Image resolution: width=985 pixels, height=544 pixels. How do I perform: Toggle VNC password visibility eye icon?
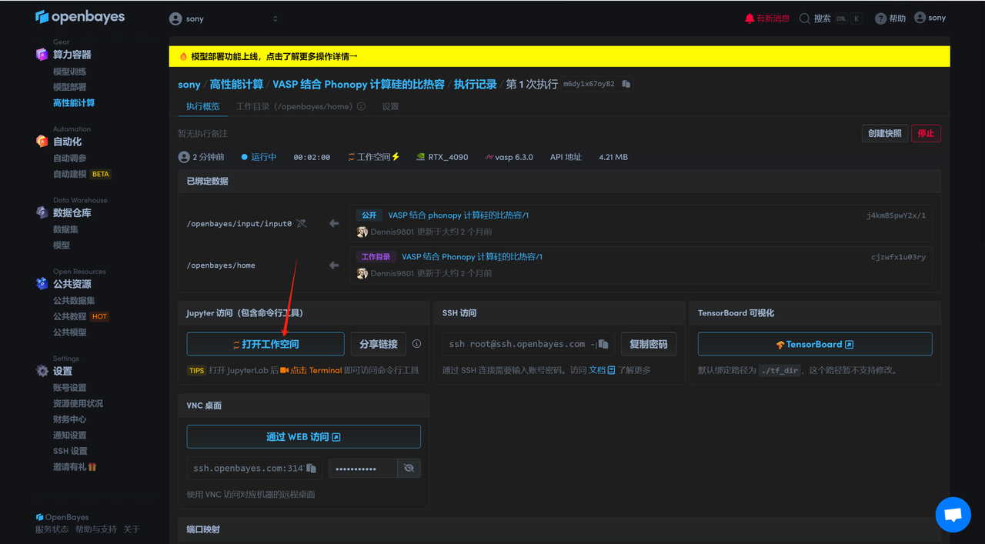tap(409, 468)
